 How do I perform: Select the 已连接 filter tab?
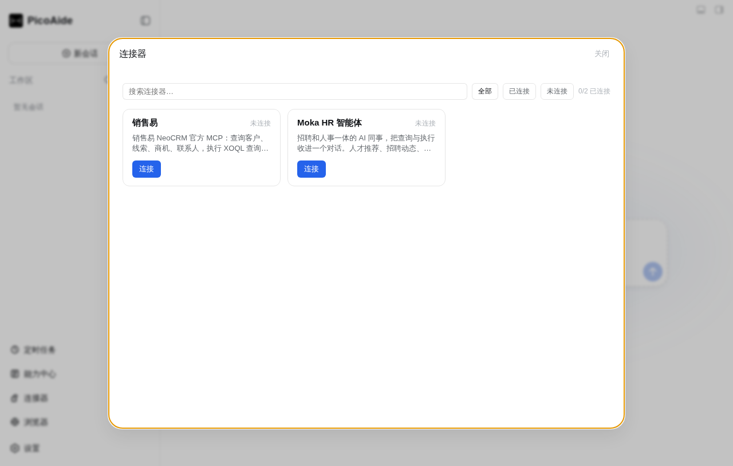pyautogui.click(x=519, y=92)
